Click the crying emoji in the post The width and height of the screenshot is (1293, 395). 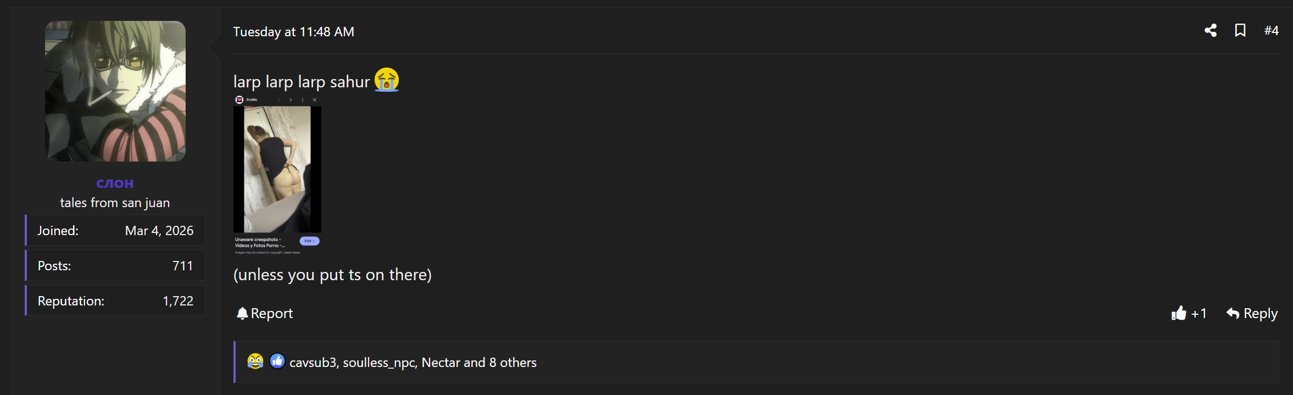(x=387, y=80)
